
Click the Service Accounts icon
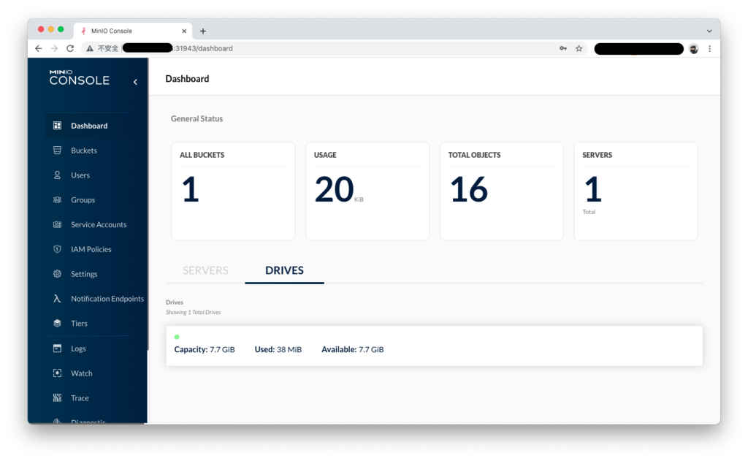click(57, 225)
